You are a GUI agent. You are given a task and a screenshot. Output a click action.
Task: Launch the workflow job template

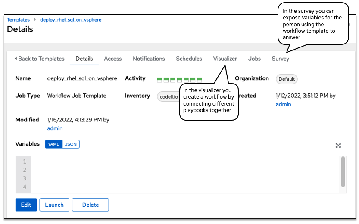coord(54,205)
